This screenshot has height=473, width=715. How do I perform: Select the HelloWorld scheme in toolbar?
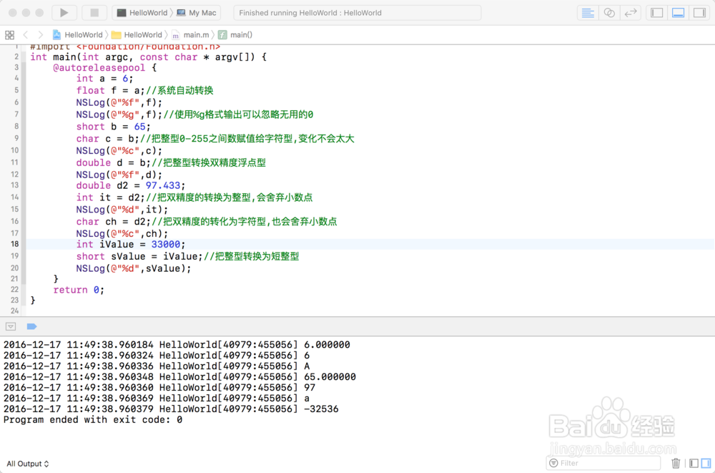pyautogui.click(x=142, y=13)
